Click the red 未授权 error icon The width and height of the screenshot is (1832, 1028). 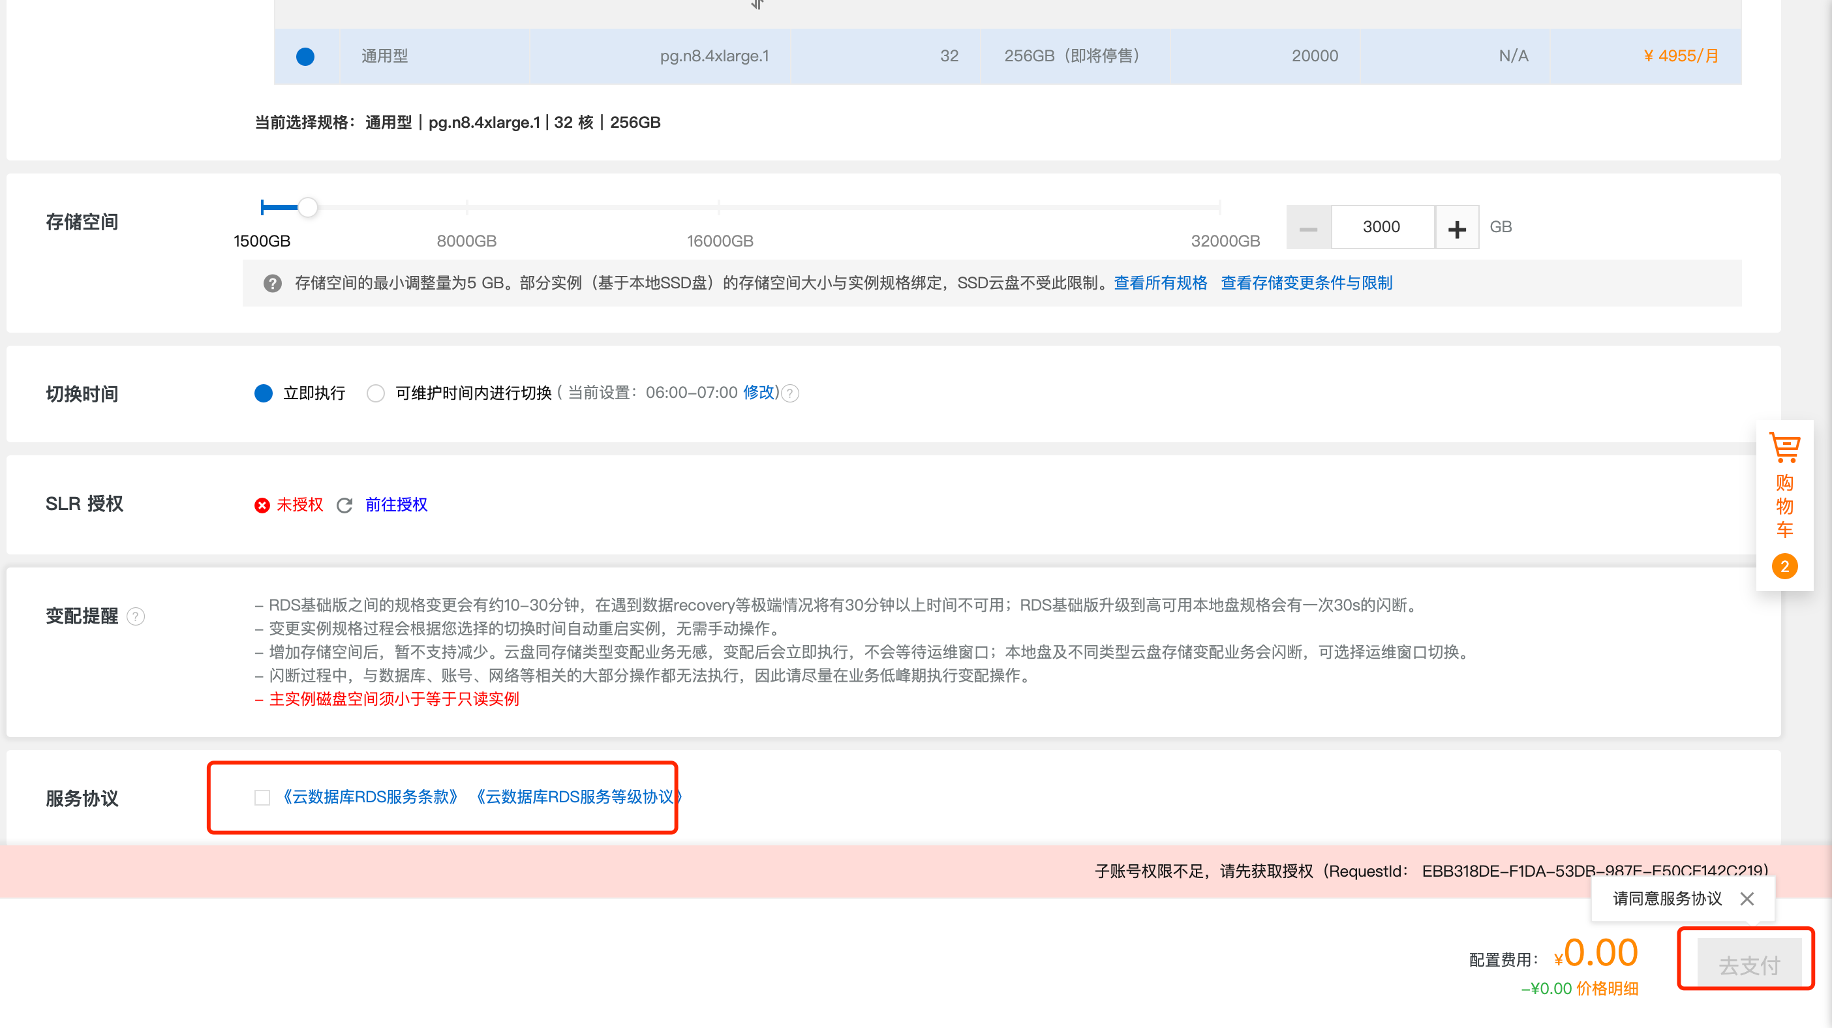[262, 505]
